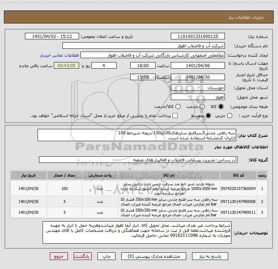This screenshot has height=269, width=278.
Task: Click need date 1401/04/30 in row 3
Action: (x=29, y=212)
